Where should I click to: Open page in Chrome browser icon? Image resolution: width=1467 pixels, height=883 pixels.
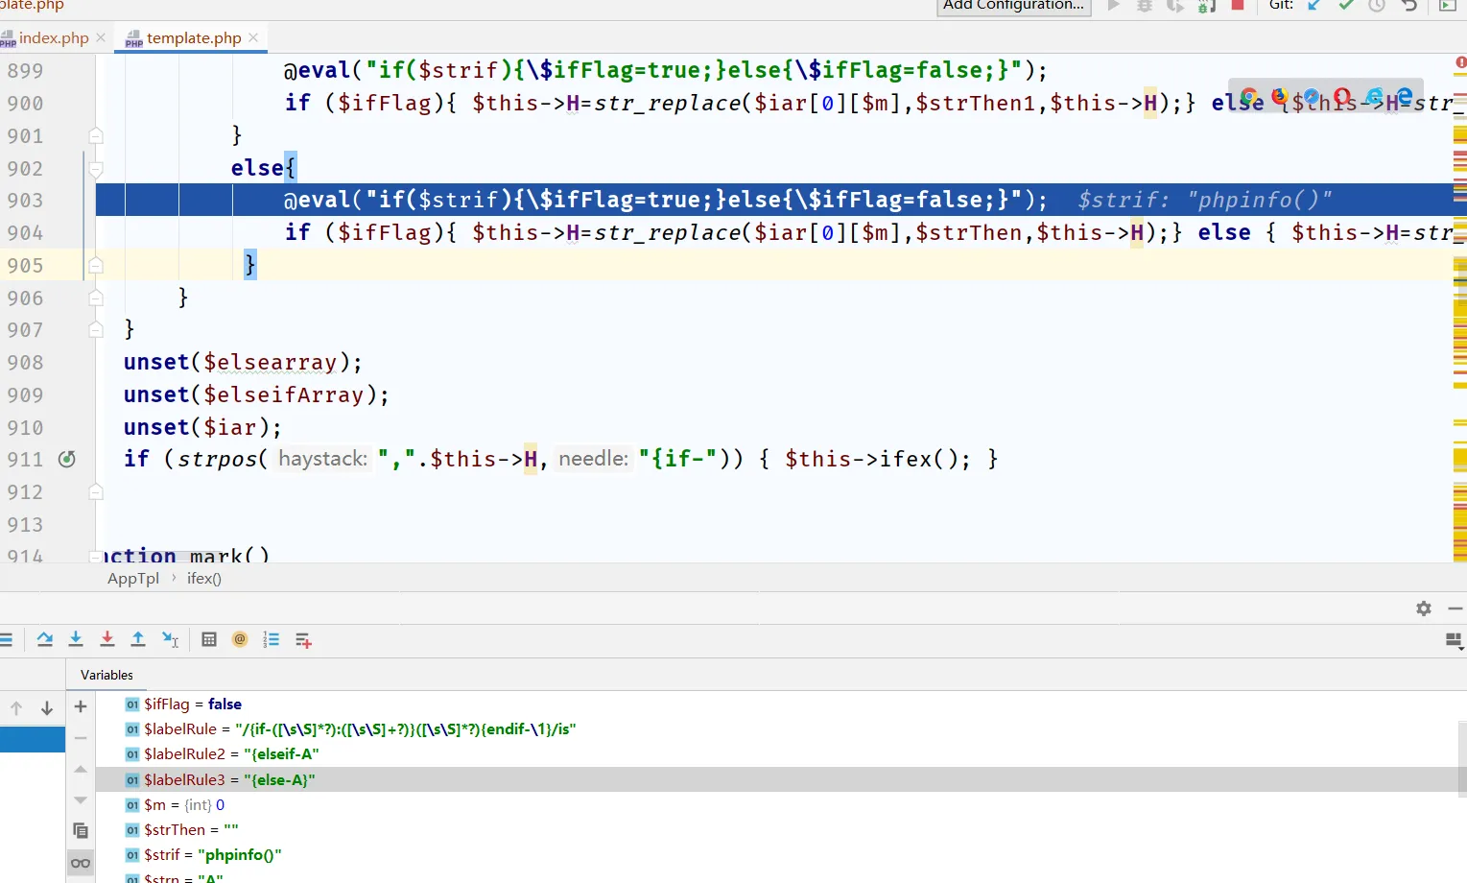(1249, 97)
